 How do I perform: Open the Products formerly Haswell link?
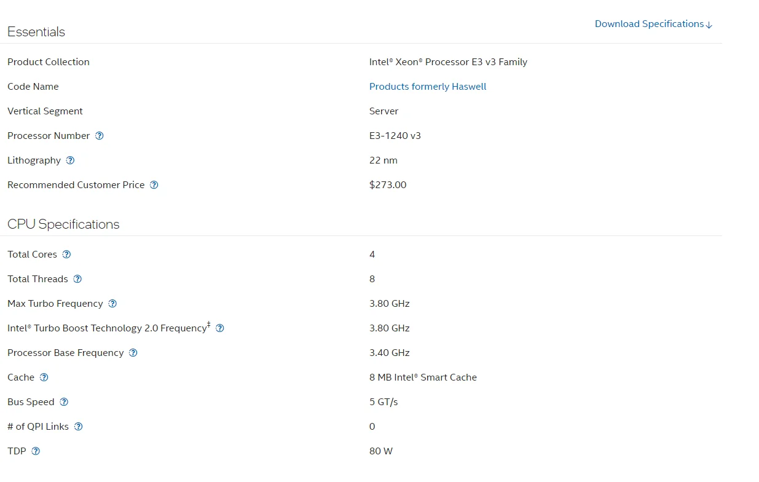[427, 87]
